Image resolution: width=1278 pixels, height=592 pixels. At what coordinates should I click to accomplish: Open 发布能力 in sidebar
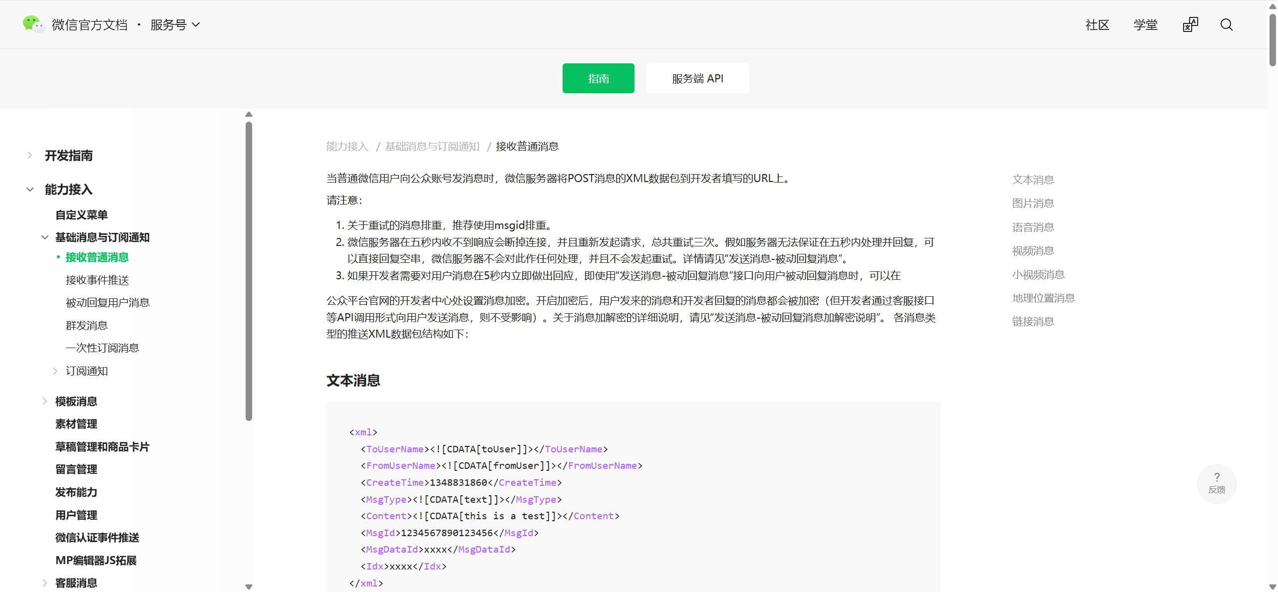coord(76,492)
